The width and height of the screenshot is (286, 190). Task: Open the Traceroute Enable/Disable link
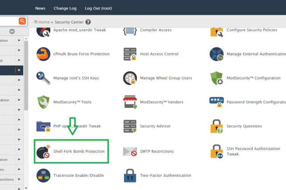pos(79,176)
